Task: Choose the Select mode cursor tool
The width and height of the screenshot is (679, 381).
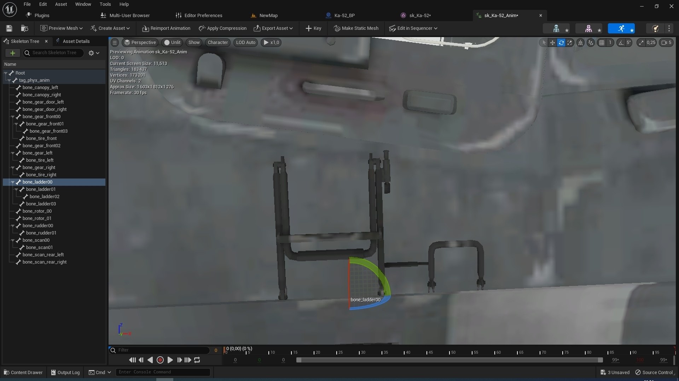Action: click(x=544, y=43)
